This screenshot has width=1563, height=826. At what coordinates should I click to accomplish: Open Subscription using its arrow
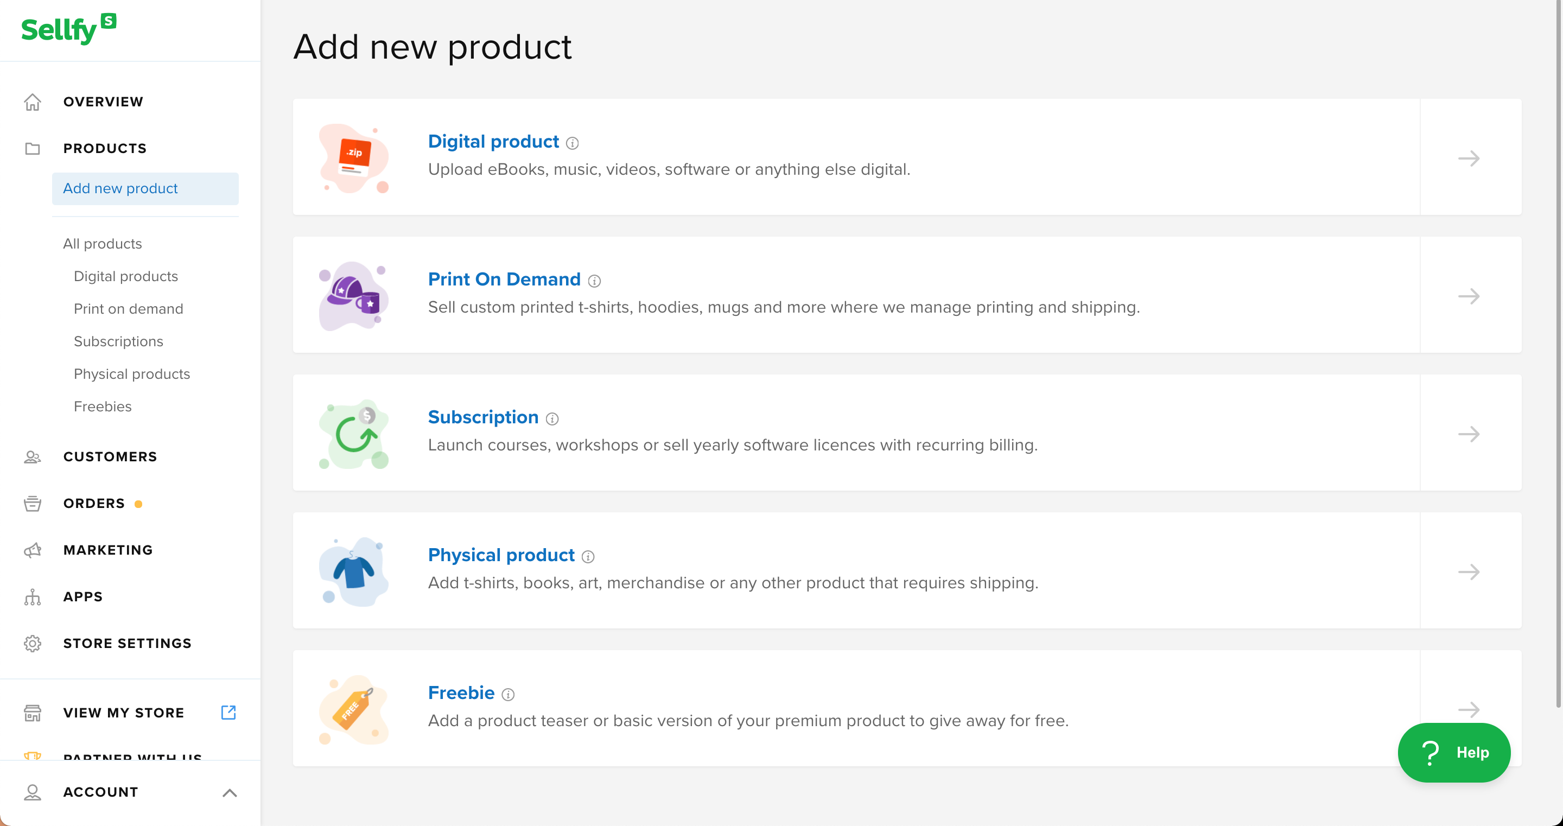coord(1469,434)
